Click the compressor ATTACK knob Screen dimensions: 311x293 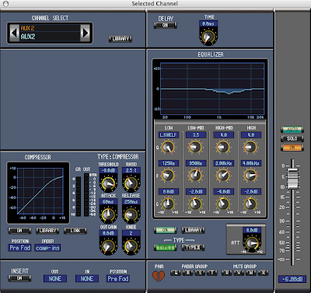point(108,215)
